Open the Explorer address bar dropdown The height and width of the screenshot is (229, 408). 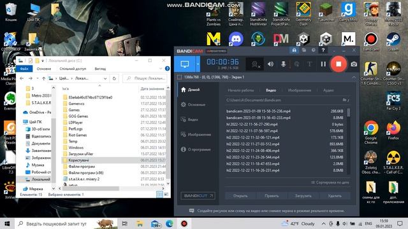[x=105, y=78]
